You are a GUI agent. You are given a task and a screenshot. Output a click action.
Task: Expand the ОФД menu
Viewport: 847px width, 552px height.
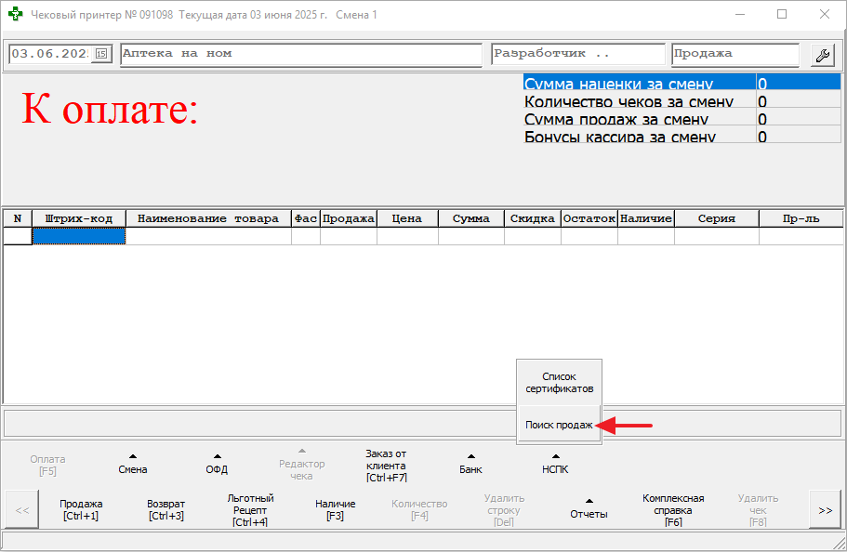click(217, 464)
